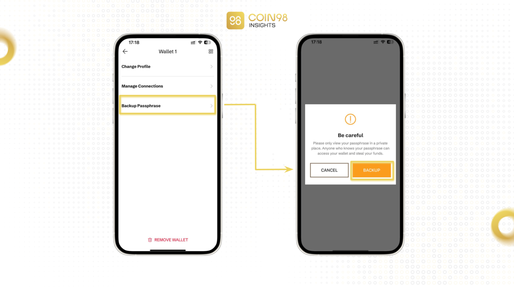
Task: Select the Manage Connections option
Action: coord(167,86)
